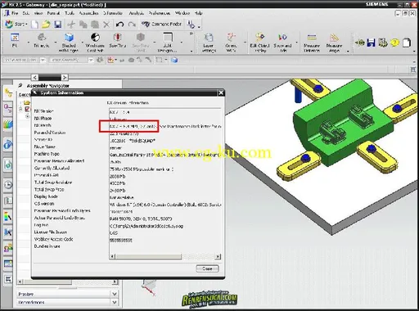Open the Edit menu

[26, 13]
